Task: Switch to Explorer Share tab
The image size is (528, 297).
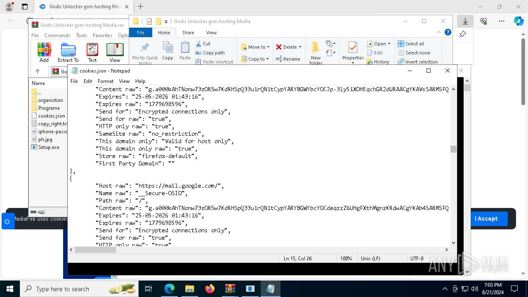Action: (188, 33)
